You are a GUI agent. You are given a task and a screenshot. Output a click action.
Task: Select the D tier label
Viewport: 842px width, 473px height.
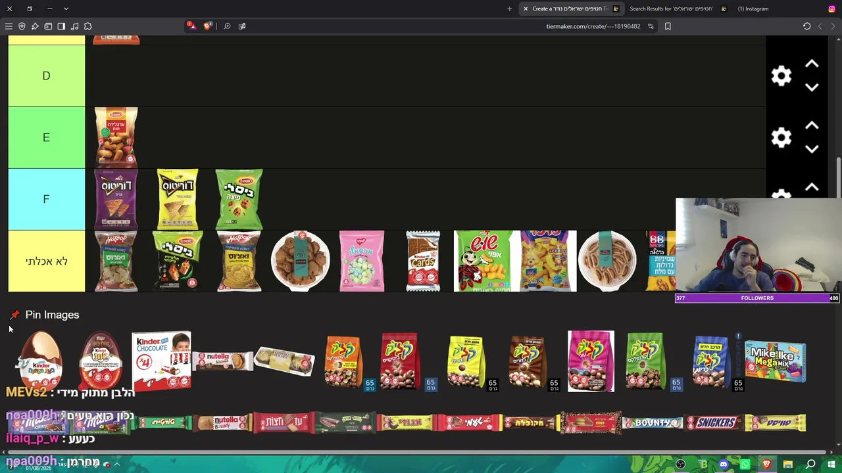(x=47, y=76)
